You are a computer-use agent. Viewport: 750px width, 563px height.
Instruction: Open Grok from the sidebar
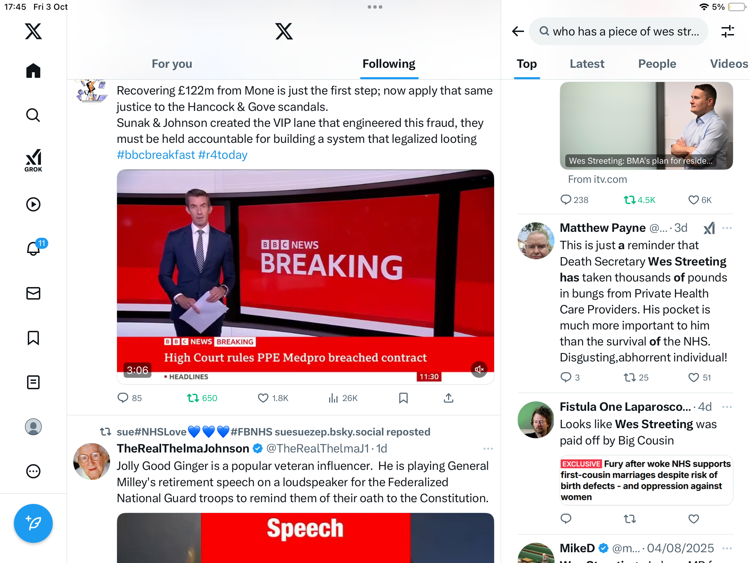[x=33, y=160]
